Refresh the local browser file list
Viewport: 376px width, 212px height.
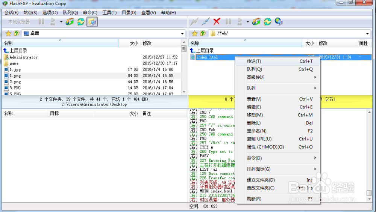point(81,22)
